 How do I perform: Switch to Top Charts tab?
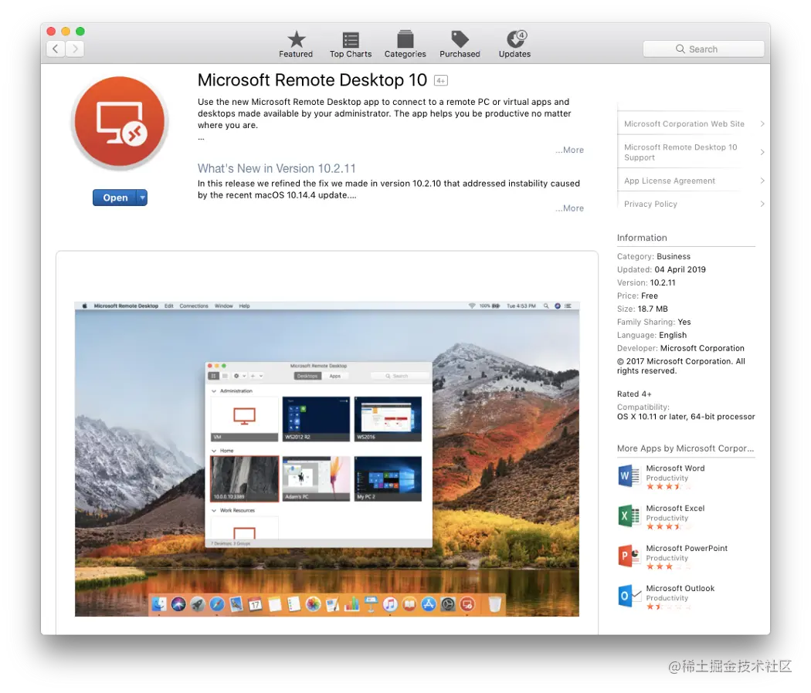point(351,44)
